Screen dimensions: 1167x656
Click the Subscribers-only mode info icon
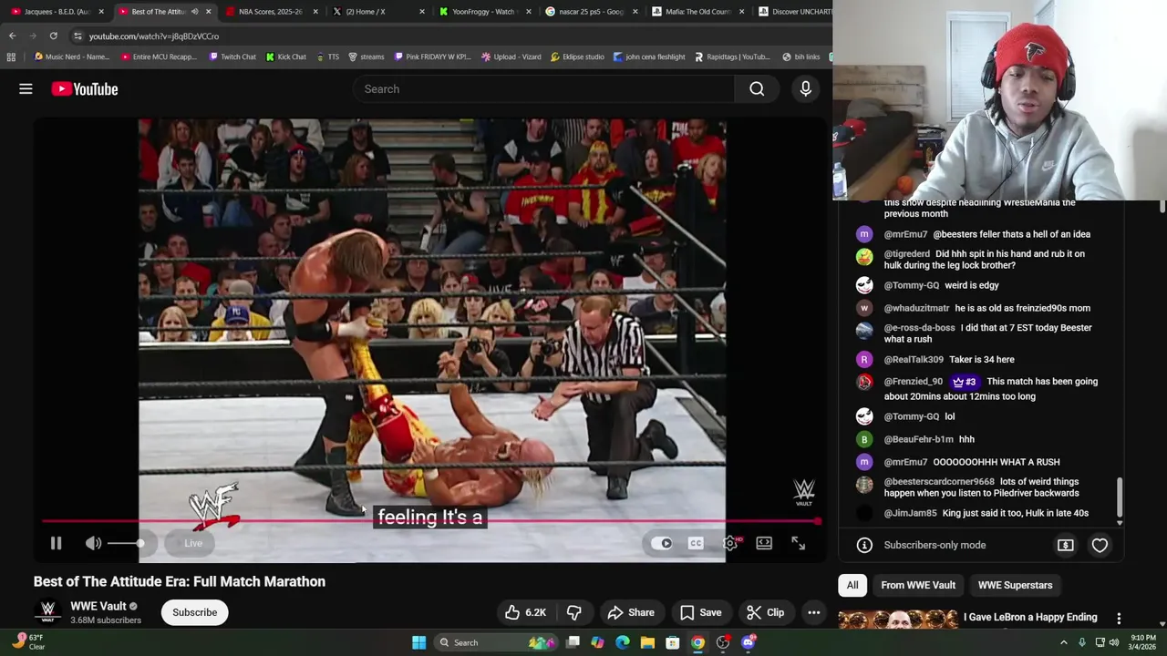coord(864,545)
